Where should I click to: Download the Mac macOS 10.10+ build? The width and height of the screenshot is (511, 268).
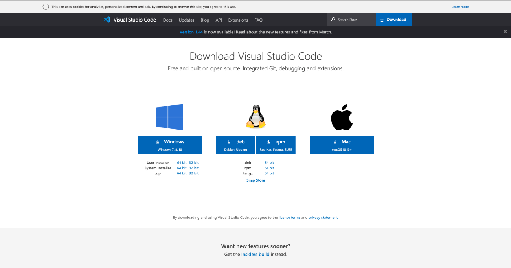coord(342,145)
